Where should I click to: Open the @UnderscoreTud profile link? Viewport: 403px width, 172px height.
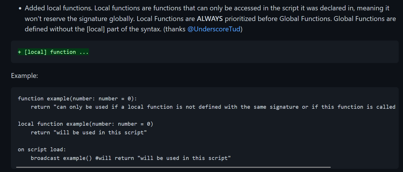(214, 29)
